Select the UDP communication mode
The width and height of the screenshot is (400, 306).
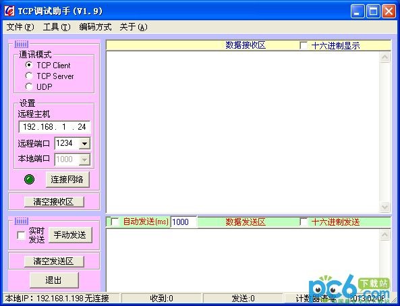[x=29, y=86]
